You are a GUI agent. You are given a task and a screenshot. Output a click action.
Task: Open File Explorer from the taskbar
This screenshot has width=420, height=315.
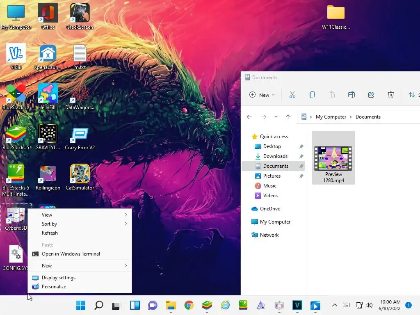(171, 305)
